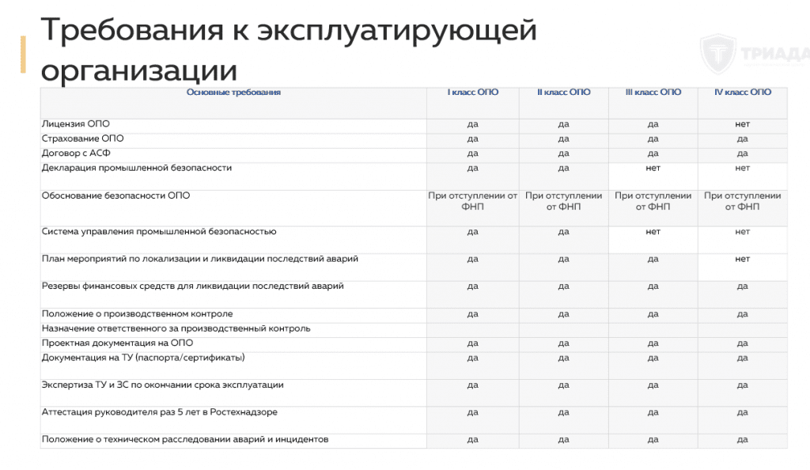Click IV класс 'При отступлении от ФНП' cell
The height and width of the screenshot is (470, 810).
pyautogui.click(x=742, y=202)
